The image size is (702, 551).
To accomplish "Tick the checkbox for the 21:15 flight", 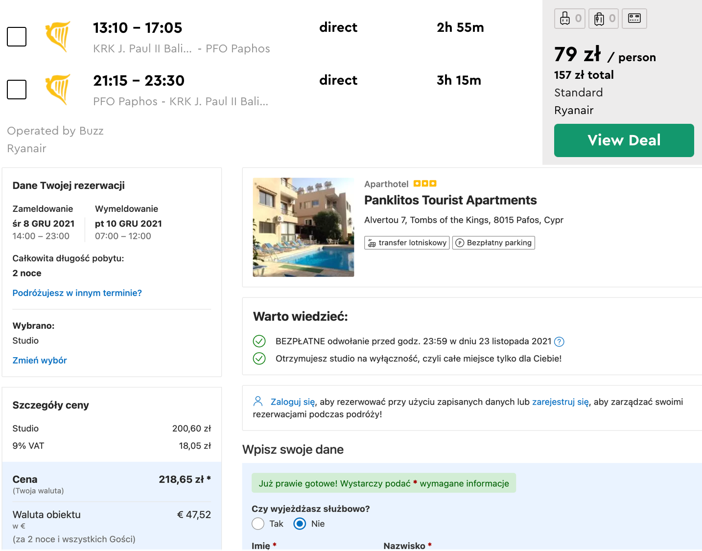I will (17, 90).
